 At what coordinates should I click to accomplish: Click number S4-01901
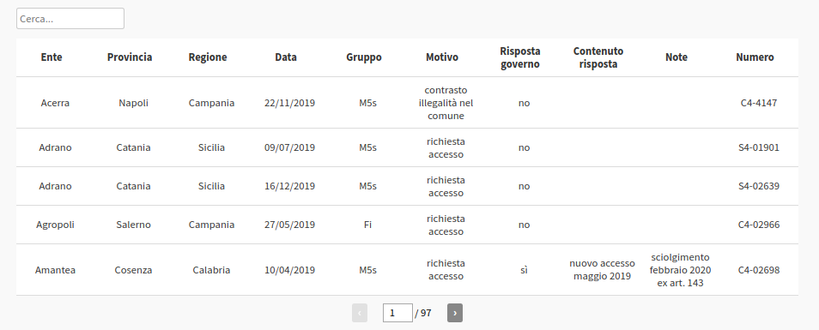click(759, 147)
